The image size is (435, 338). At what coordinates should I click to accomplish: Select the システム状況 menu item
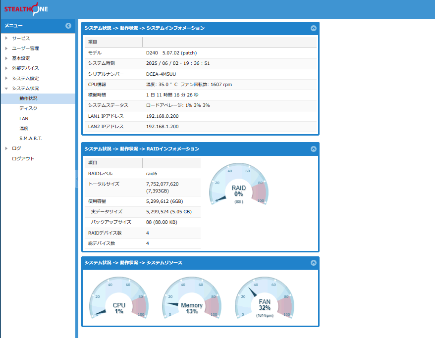[x=25, y=89]
